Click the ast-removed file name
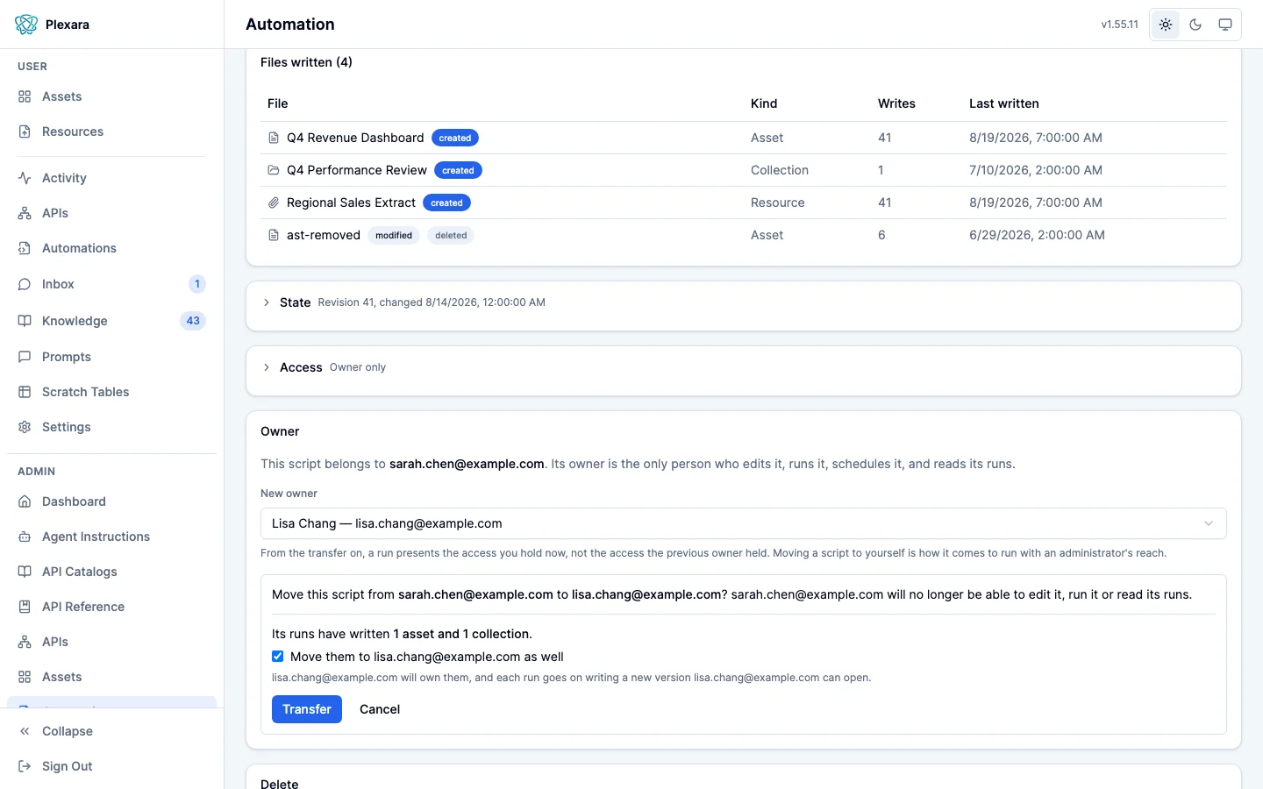 (324, 235)
